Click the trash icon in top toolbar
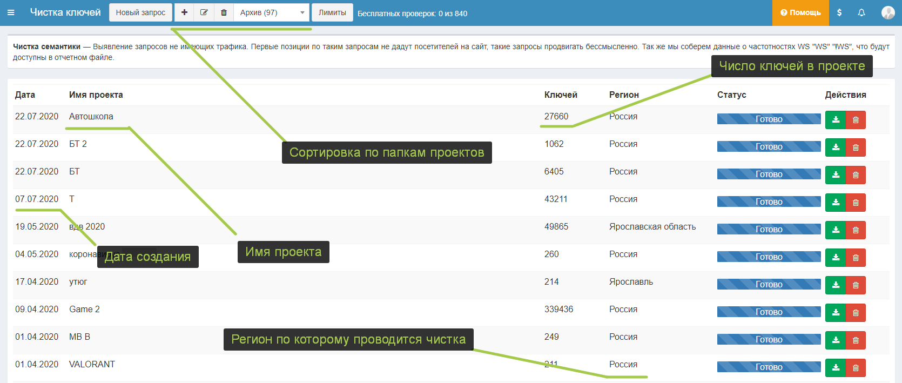The width and height of the screenshot is (902, 383). click(224, 12)
